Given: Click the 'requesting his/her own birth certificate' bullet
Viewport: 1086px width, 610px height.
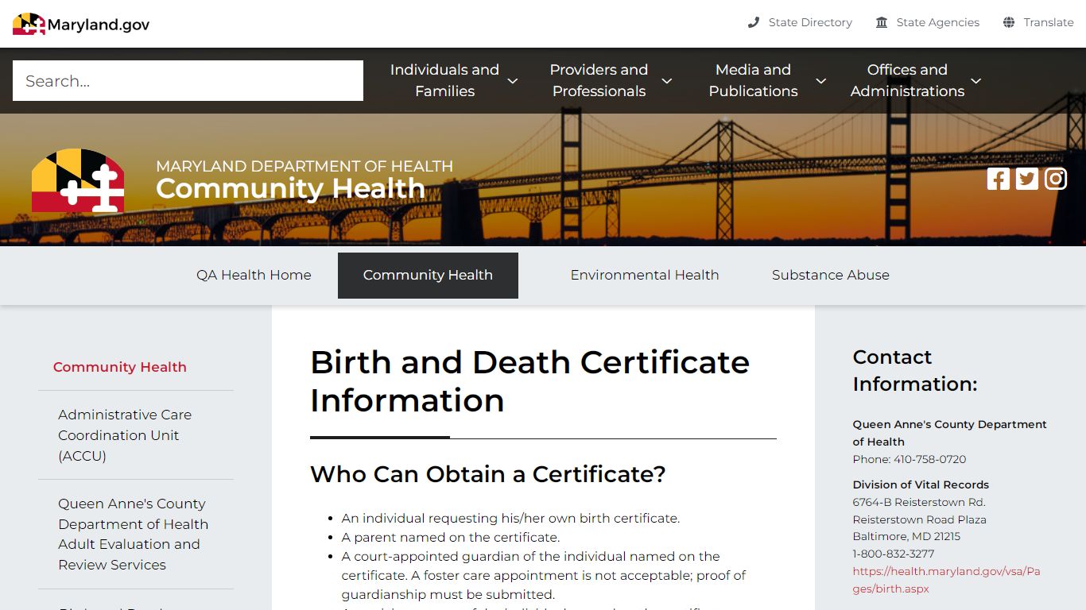Looking at the screenshot, I should 510,518.
